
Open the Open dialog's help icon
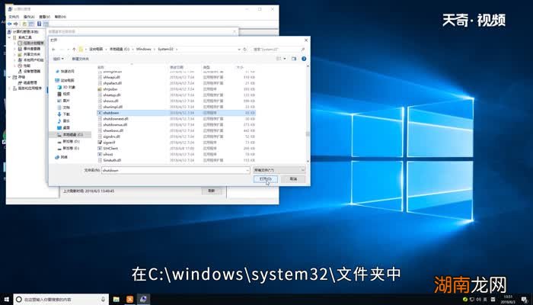coord(304,59)
